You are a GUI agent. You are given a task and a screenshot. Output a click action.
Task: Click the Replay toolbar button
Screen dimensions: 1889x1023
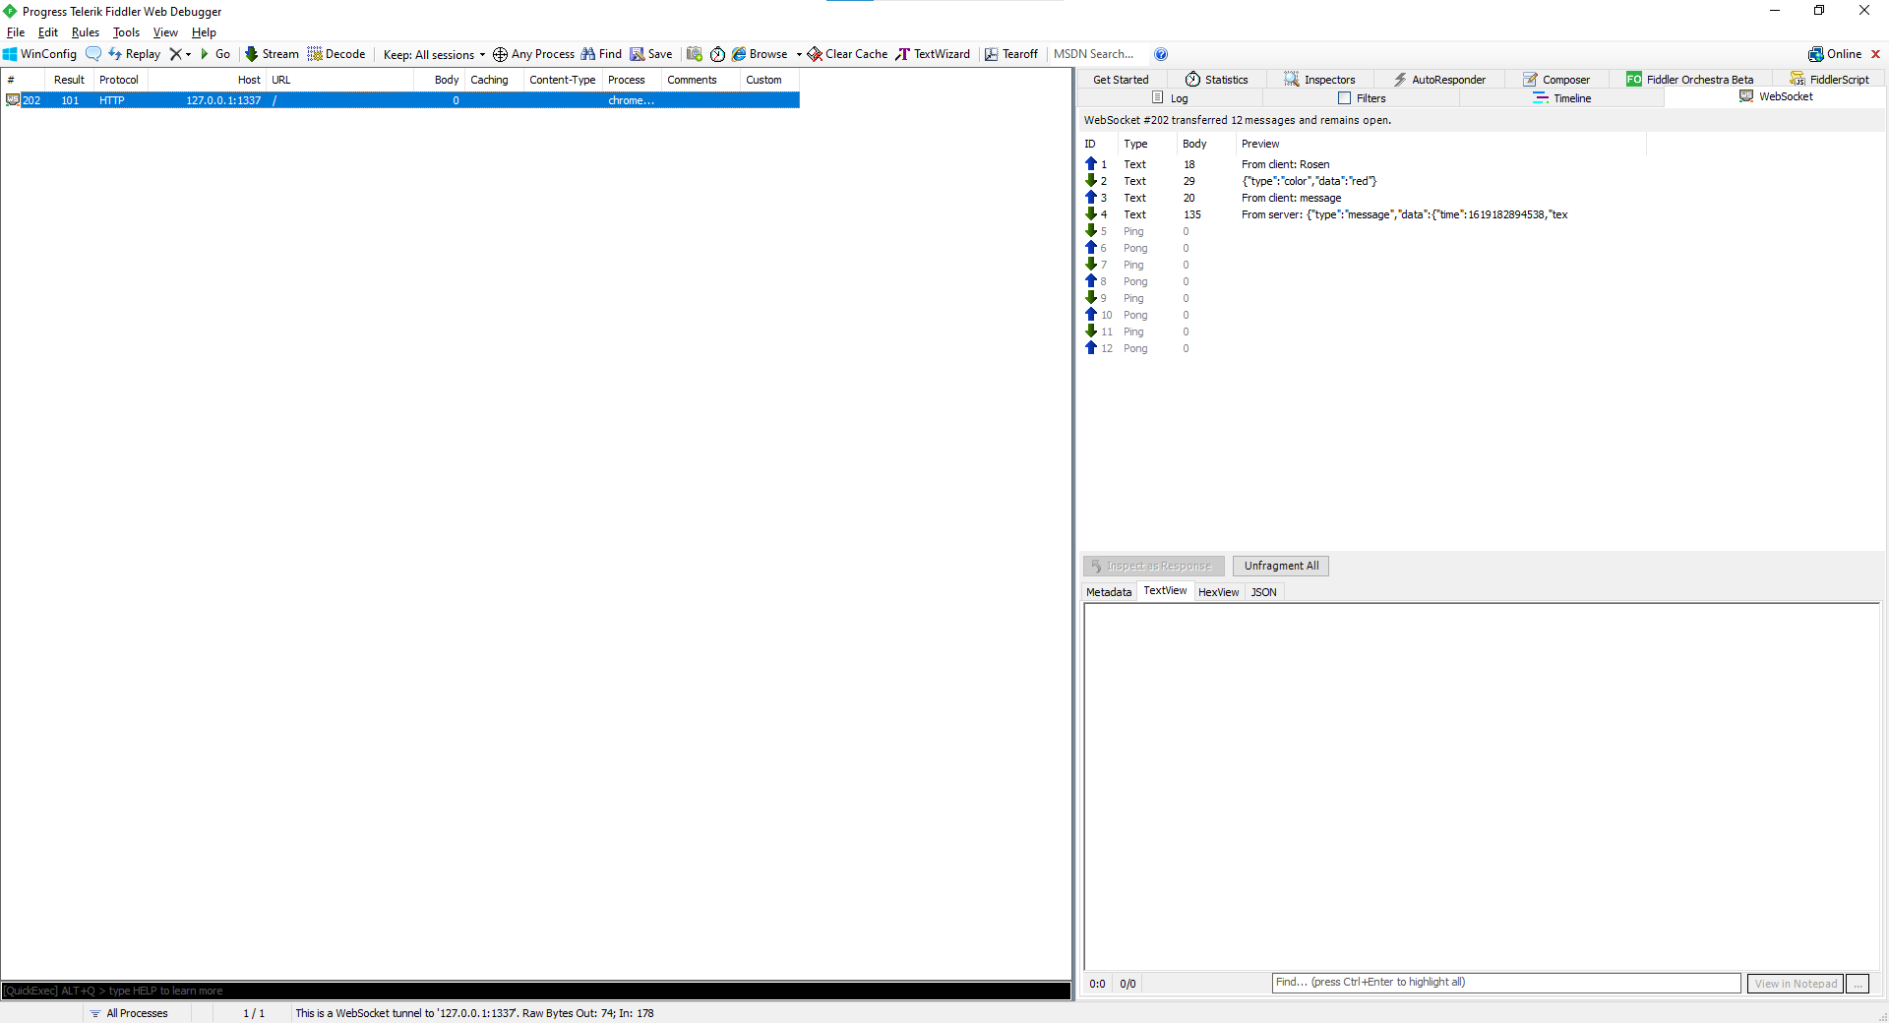(135, 54)
